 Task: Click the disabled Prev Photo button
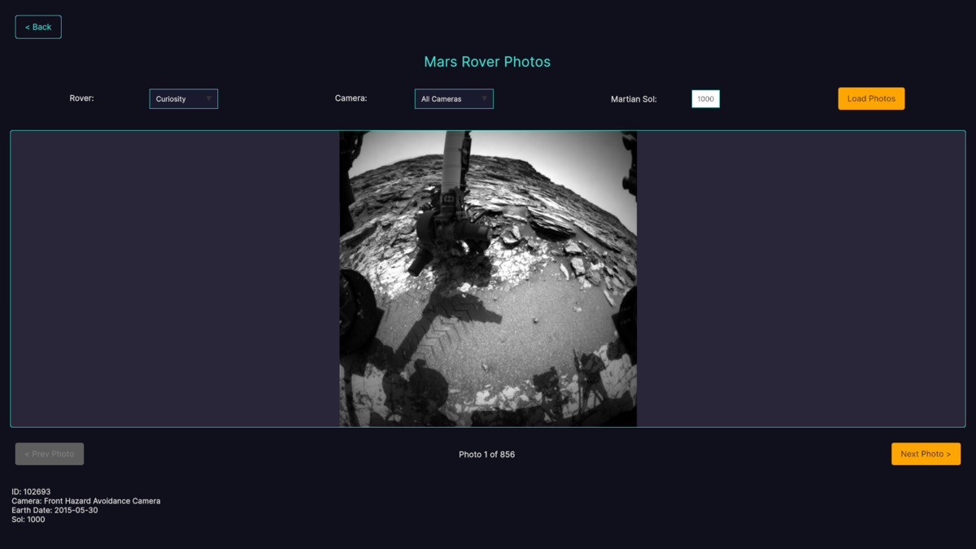click(x=50, y=454)
